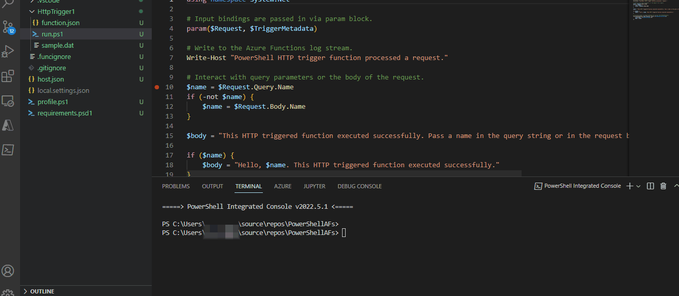
Task: Click the terminal input cursor line
Action: click(x=344, y=233)
